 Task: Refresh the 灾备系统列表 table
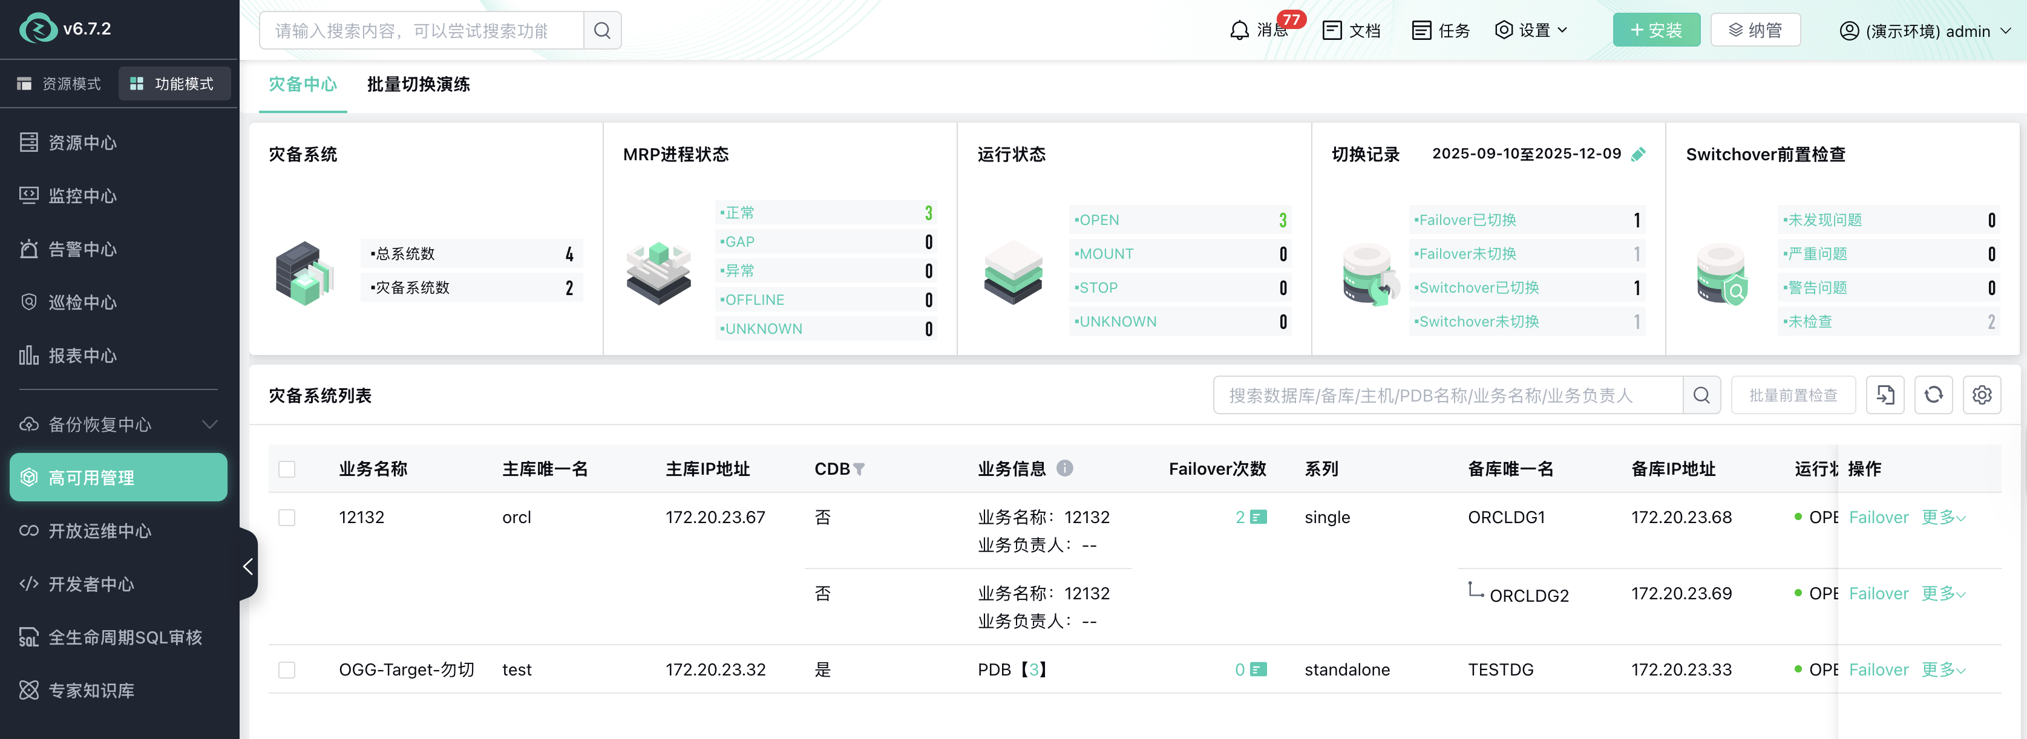pos(1934,395)
